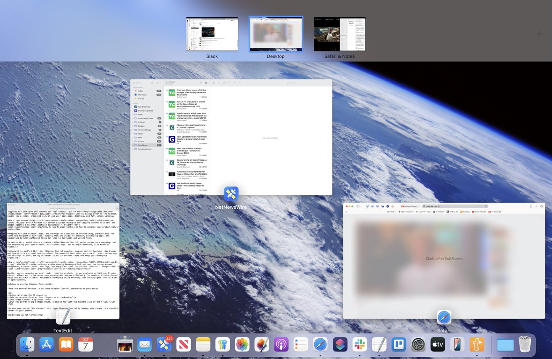Image resolution: width=552 pixels, height=359 pixels.
Task: Expand the Cooking folder in NetNewsWire
Action: [x=133, y=126]
